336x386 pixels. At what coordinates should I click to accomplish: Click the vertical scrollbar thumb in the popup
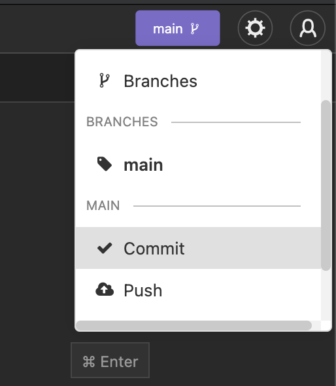pos(326,185)
